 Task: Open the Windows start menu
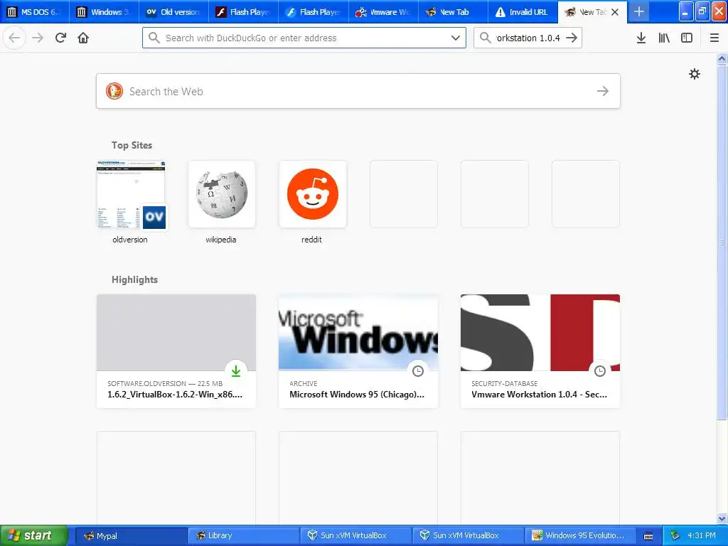point(33,535)
